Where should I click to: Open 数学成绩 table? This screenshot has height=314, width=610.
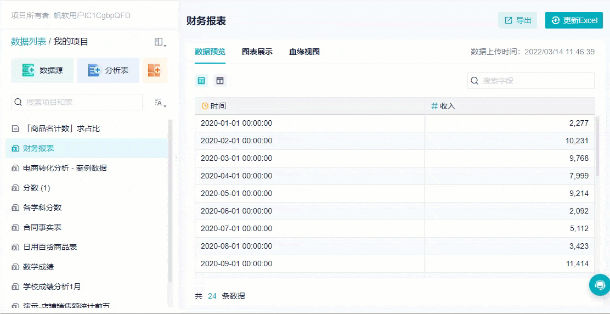(x=87, y=267)
